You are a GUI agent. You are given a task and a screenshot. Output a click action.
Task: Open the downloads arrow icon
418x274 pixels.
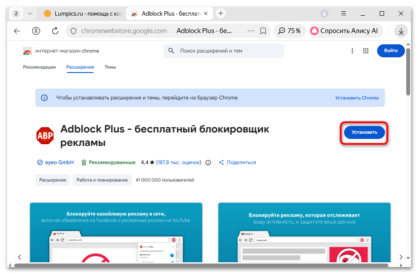(x=401, y=31)
